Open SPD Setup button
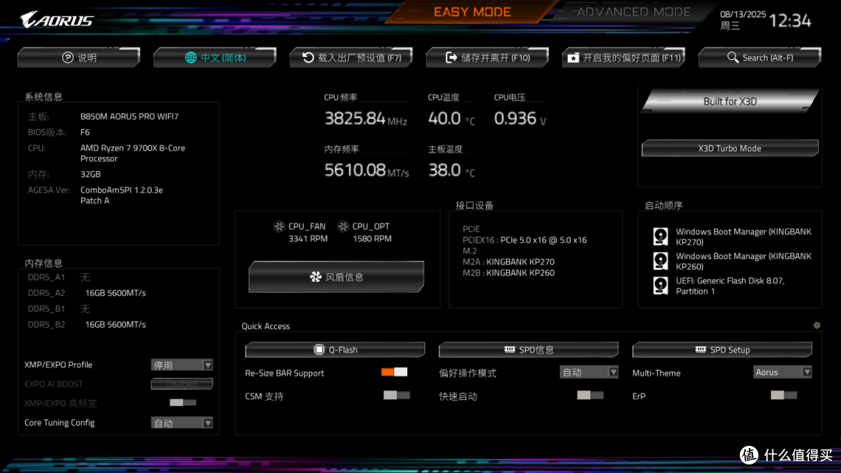Image resolution: width=841 pixels, height=473 pixels. click(722, 349)
